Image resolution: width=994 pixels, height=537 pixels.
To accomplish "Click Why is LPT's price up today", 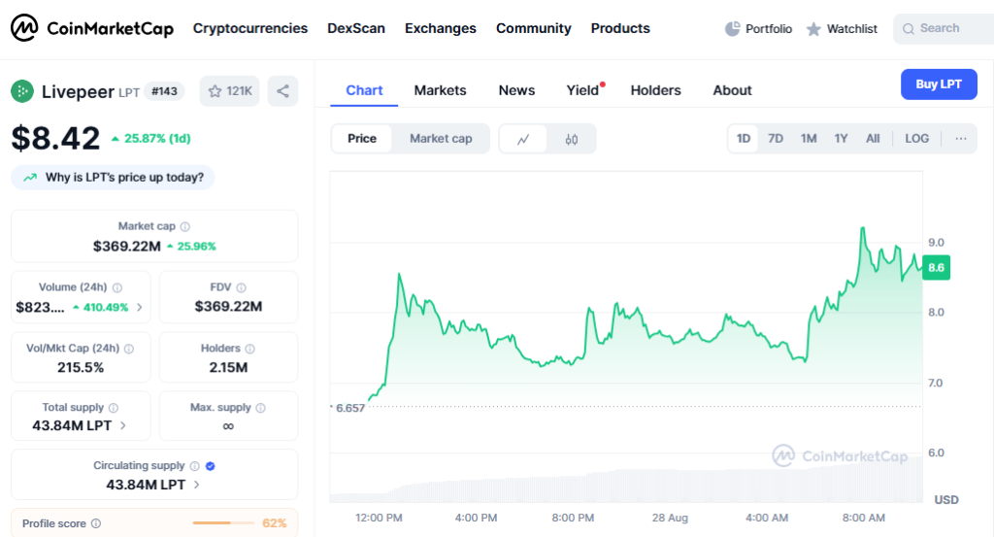I will (113, 178).
